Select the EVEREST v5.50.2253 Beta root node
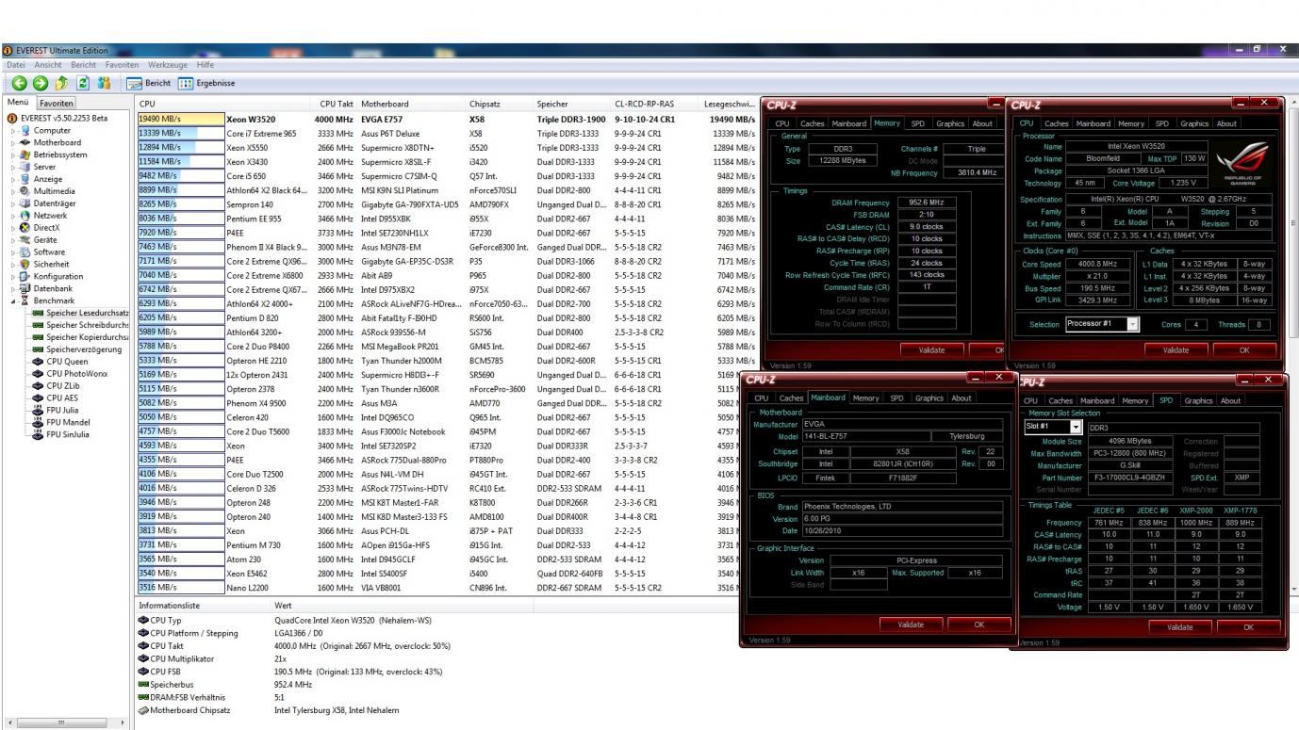This screenshot has width=1299, height=730. (58, 118)
